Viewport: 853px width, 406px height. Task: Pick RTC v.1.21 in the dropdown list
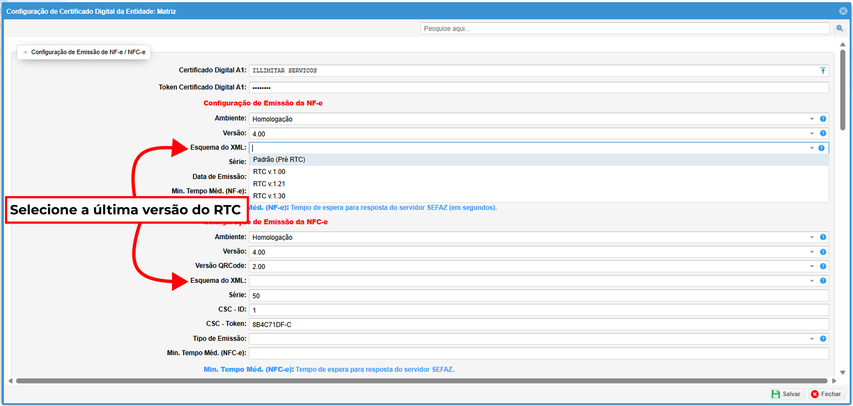[x=269, y=184]
